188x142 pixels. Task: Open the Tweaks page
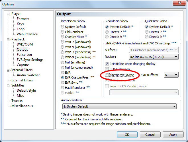17,101
